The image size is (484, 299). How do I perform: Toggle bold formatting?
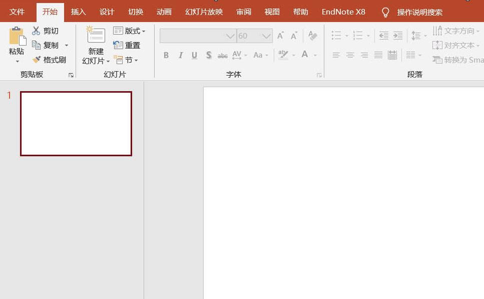click(x=166, y=56)
